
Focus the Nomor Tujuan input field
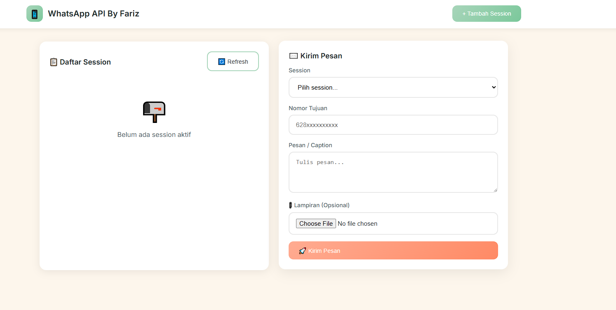pos(393,125)
